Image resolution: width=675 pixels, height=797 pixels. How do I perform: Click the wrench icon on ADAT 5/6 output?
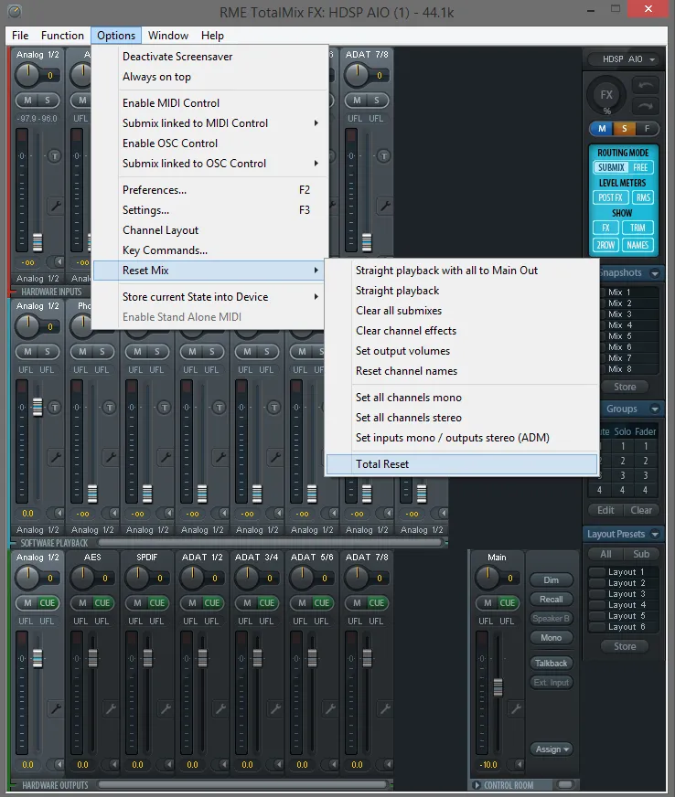point(330,708)
